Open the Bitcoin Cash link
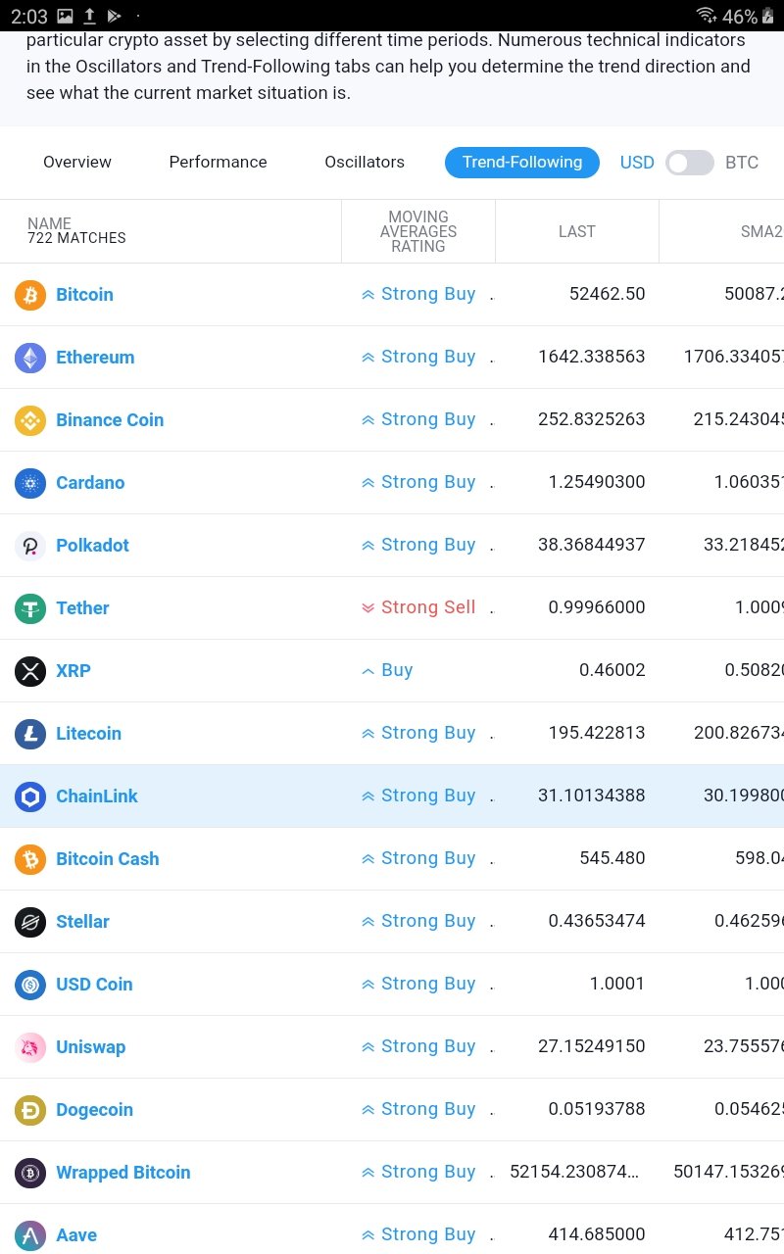This screenshot has height=1254, width=784. pos(107,859)
